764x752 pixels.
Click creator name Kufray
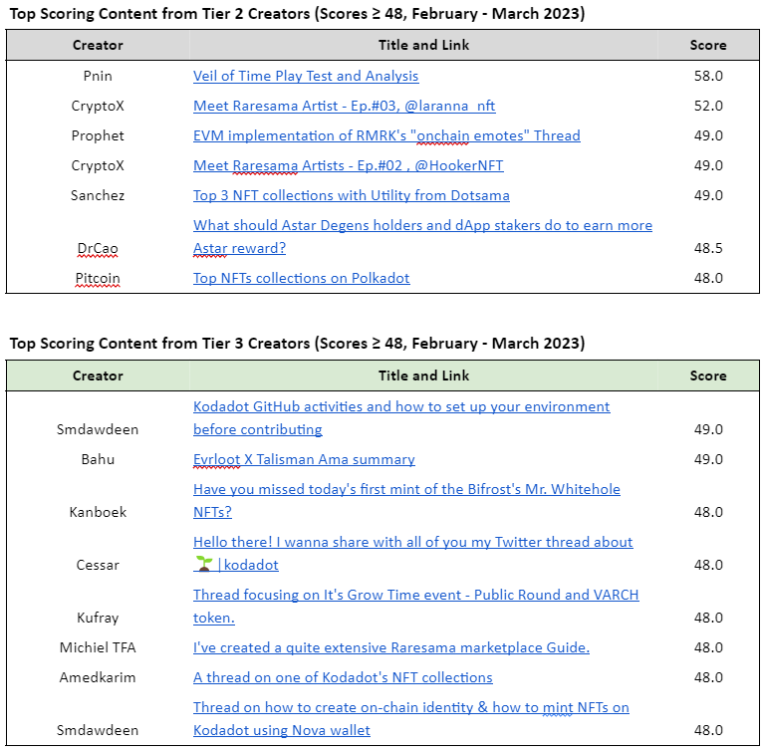(x=98, y=618)
